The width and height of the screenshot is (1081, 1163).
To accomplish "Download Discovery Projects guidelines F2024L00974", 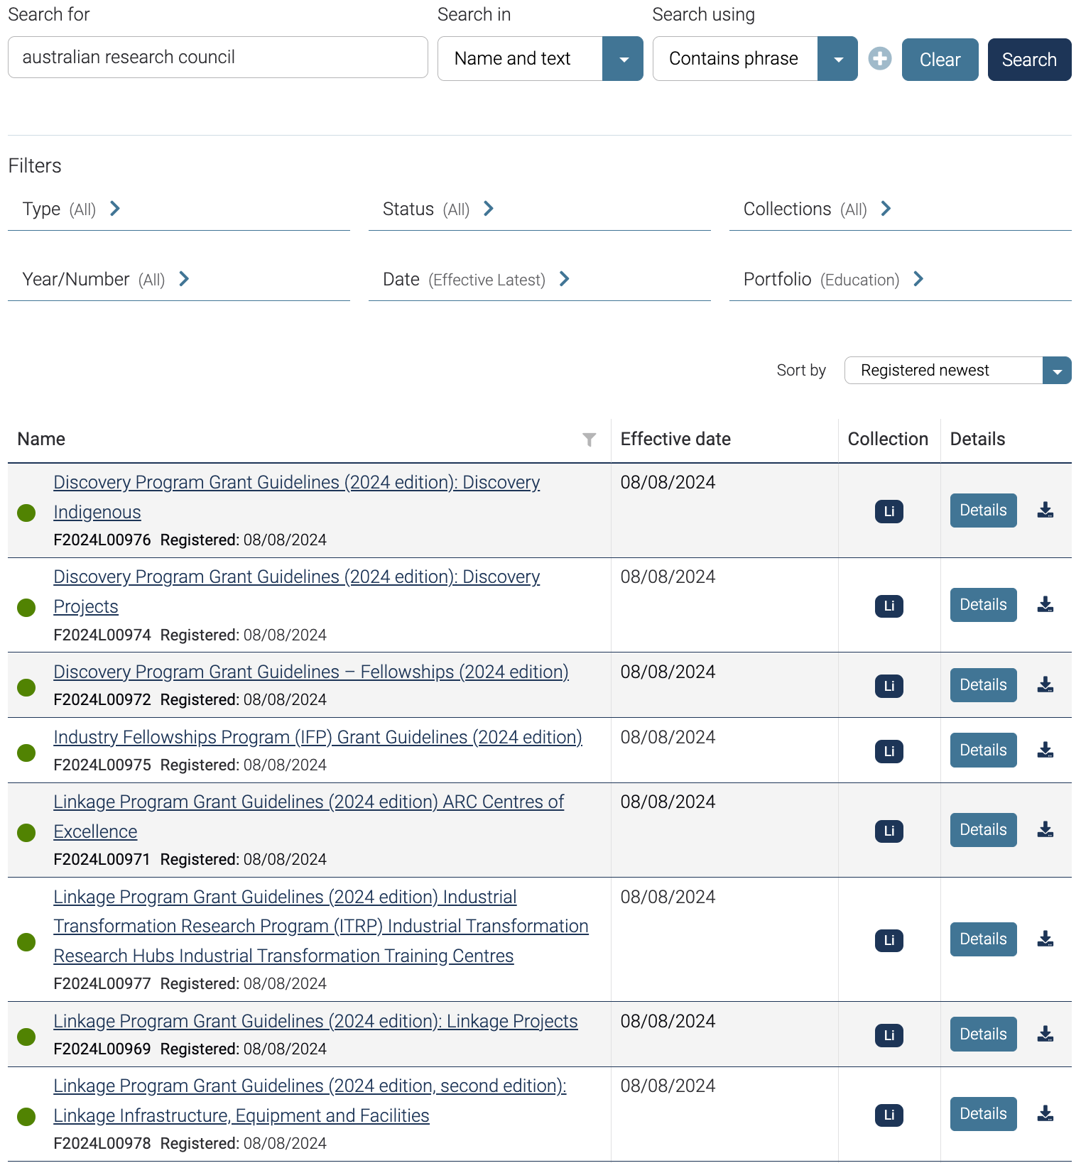I will click(x=1045, y=605).
